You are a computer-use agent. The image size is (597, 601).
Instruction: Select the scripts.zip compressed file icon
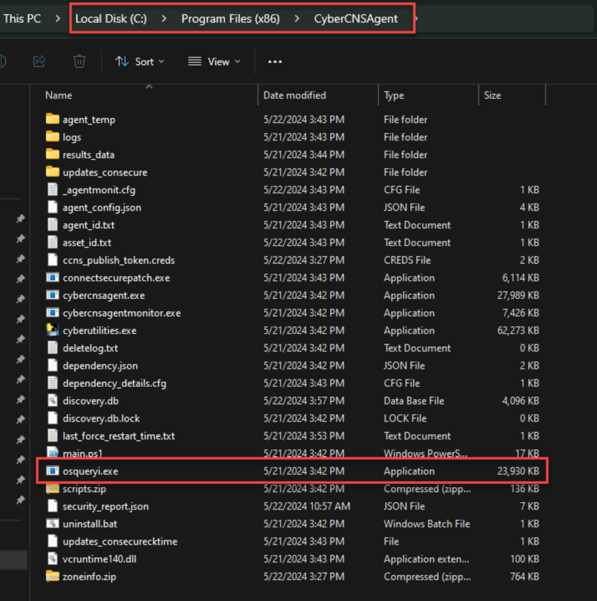53,489
